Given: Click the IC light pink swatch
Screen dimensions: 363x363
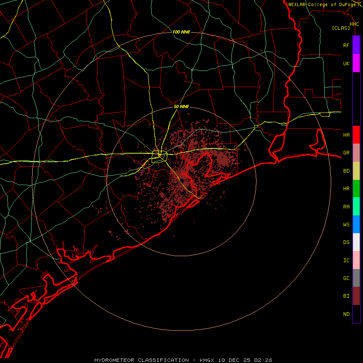Looking at the screenshot, I should coord(356,260).
